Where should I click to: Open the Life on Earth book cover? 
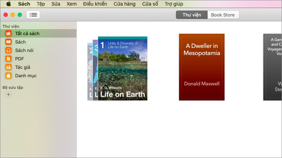coord(123,68)
